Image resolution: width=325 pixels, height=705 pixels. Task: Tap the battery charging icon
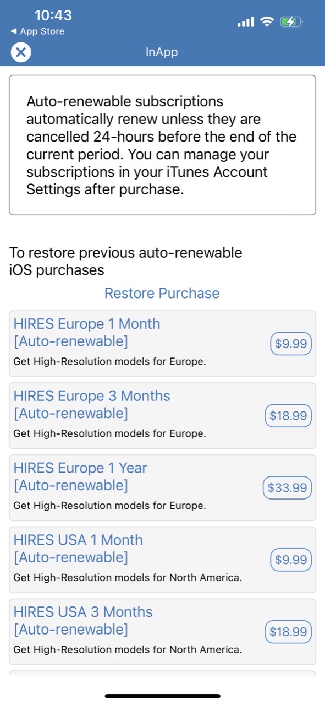(x=290, y=22)
